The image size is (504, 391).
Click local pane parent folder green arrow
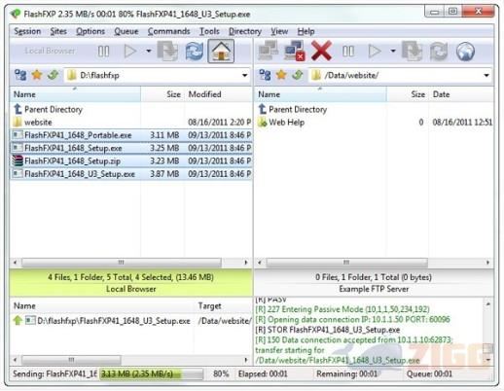[x=54, y=75]
